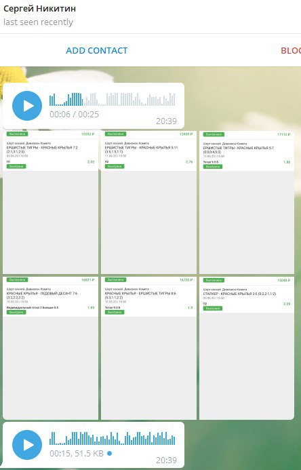Click the 'last seen recently' status text
Viewport: 301px width, 470px height.
click(x=38, y=22)
